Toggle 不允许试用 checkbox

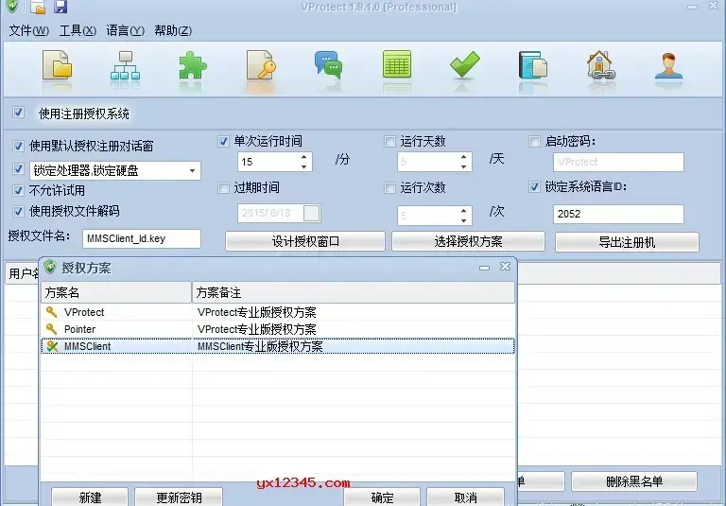click(18, 190)
